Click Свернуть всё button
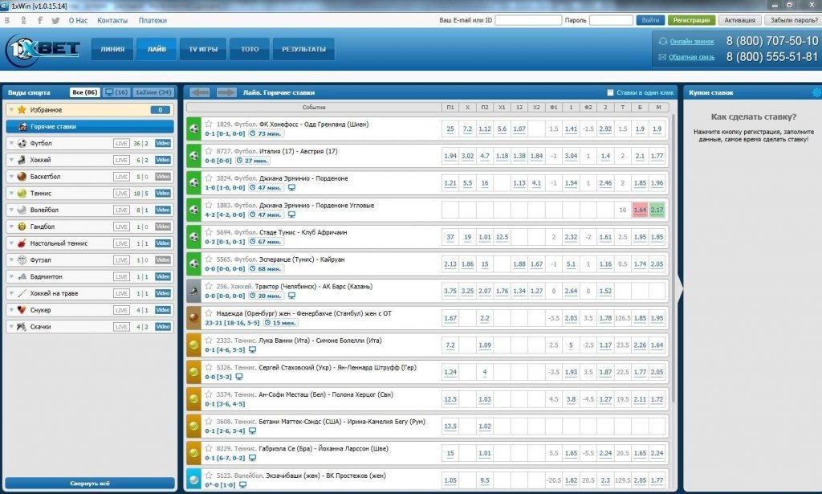Image resolution: width=822 pixels, height=494 pixels. click(90, 484)
